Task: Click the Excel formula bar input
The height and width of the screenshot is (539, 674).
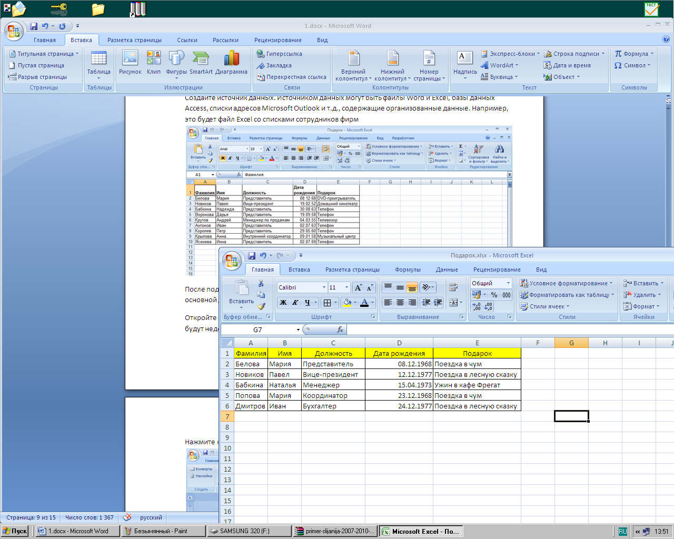Action: tap(510, 330)
